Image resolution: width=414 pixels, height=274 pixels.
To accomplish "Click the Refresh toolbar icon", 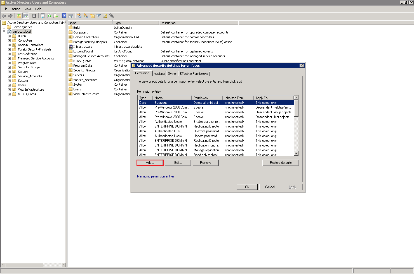I will [49, 16].
